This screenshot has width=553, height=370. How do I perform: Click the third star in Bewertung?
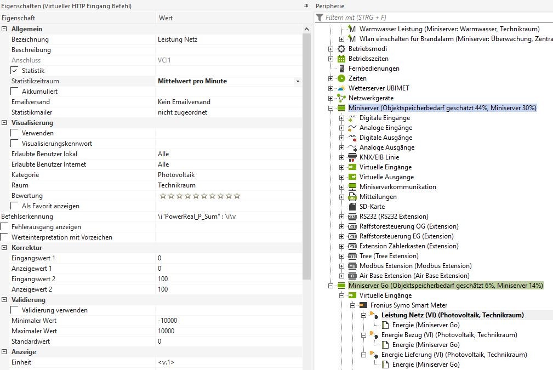pyautogui.click(x=179, y=196)
